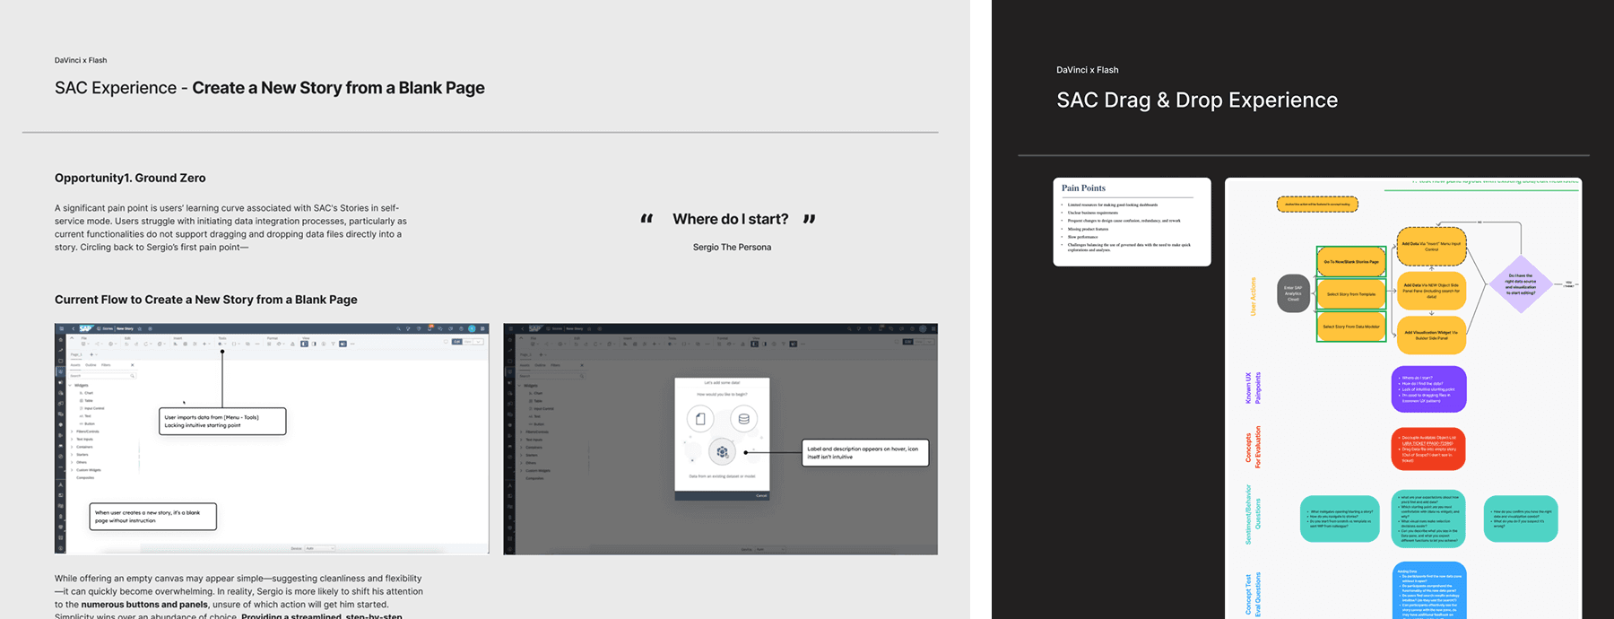Open the Pain Points card
This screenshot has width=1614, height=619.
[1132, 222]
